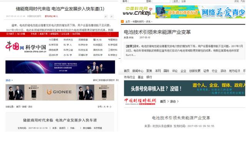Open 科学人 in 科学中国 navigation
This screenshot has width=246, height=142.
pyautogui.click(x=68, y=45)
